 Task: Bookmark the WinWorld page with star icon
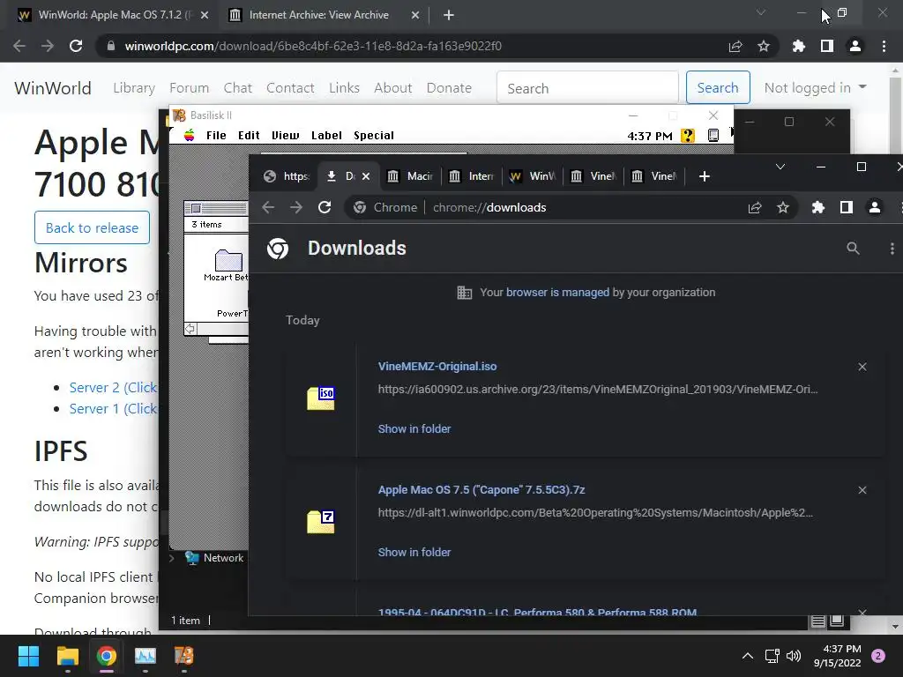(764, 46)
